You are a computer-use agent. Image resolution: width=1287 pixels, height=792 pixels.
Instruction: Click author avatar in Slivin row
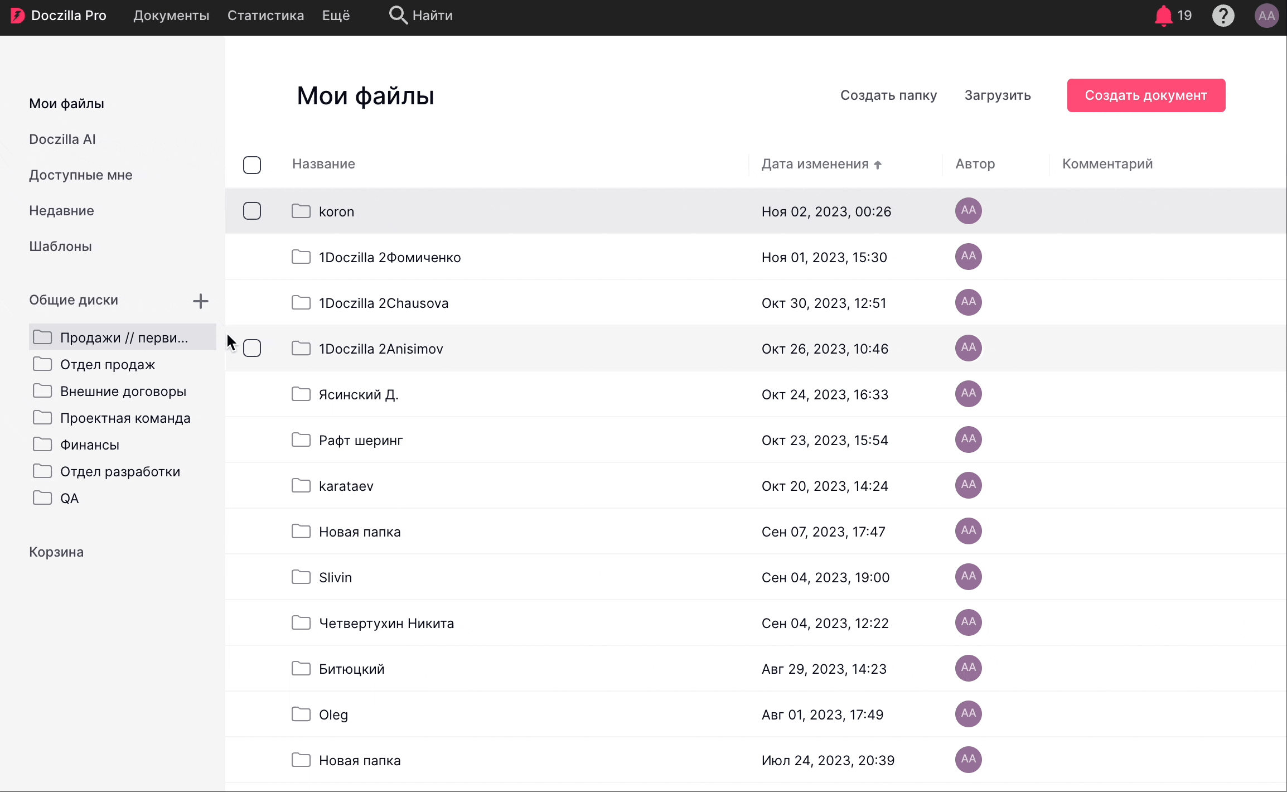coord(969,577)
